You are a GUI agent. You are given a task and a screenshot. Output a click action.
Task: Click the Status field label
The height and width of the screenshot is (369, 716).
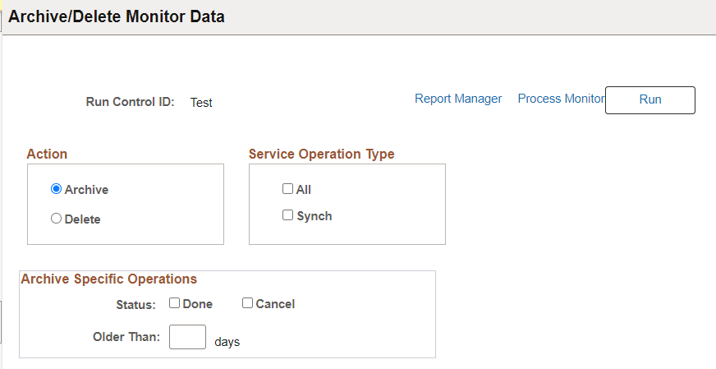point(135,305)
